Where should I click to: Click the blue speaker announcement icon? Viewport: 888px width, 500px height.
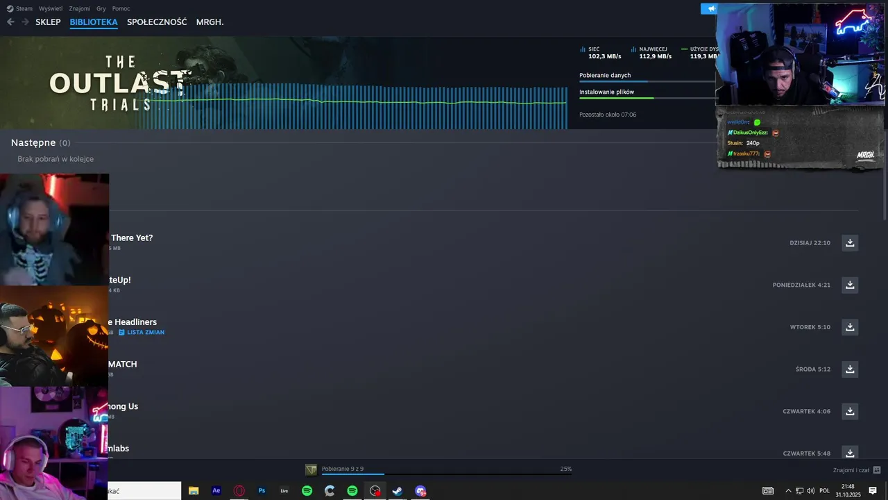pos(711,8)
